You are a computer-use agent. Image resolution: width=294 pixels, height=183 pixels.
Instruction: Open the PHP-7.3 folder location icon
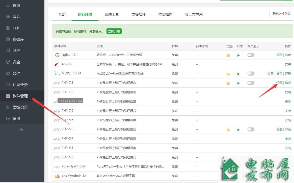[228, 83]
